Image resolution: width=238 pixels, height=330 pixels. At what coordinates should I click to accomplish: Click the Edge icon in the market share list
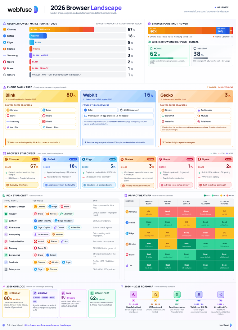coord(5,42)
